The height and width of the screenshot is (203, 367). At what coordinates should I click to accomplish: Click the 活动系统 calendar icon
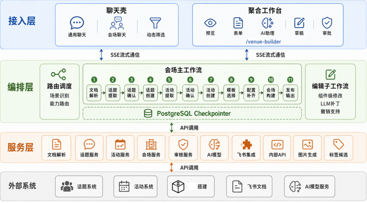(x=124, y=186)
